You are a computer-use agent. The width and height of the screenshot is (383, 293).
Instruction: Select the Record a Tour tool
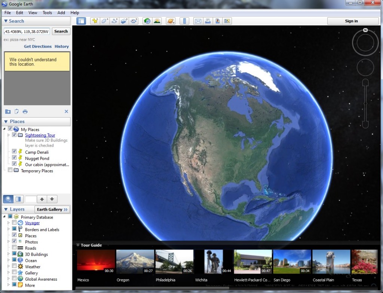(133, 21)
